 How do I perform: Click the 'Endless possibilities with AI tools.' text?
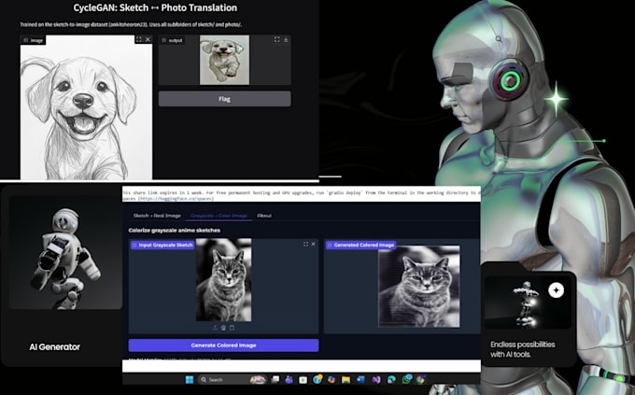tap(522, 349)
